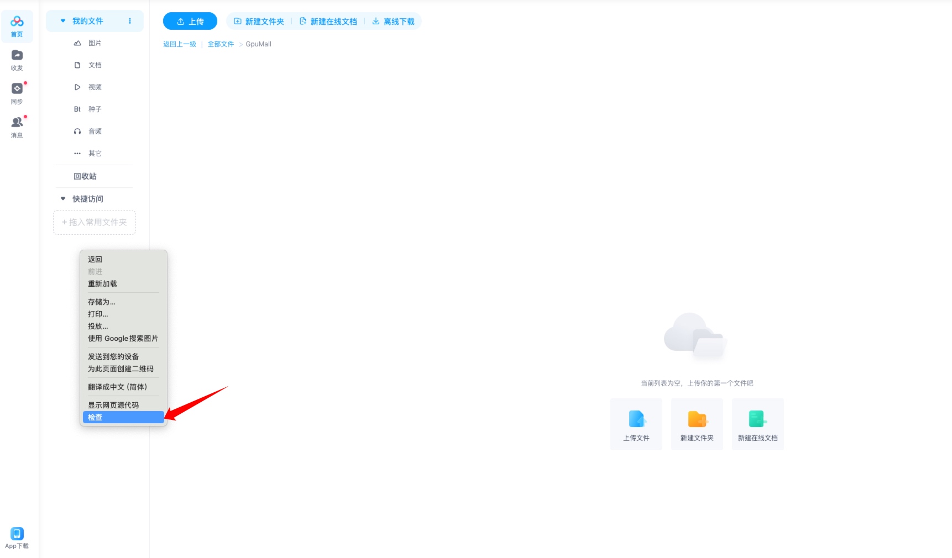Open the 首页 home icon in sidebar
The image size is (952, 558).
tap(17, 26)
